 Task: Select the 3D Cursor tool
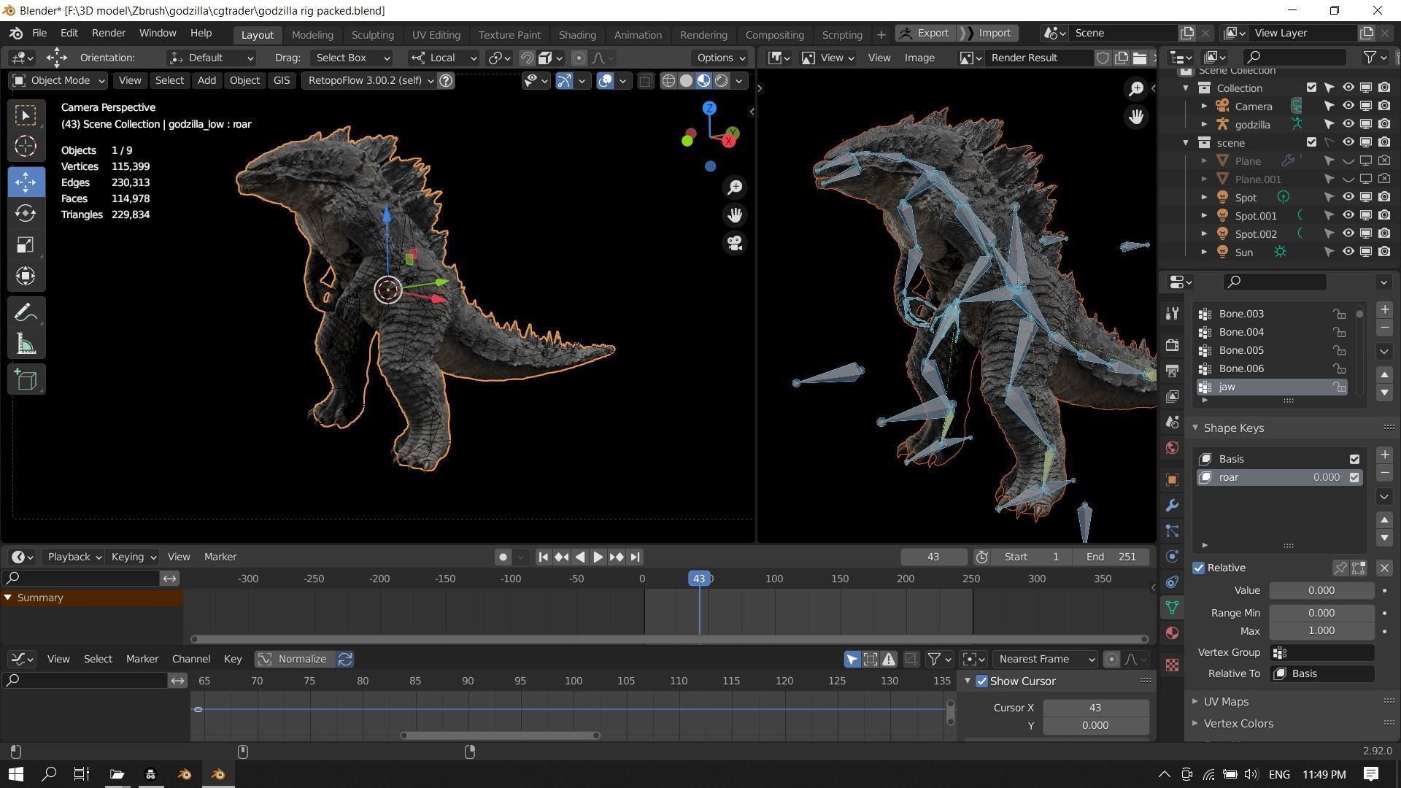pyautogui.click(x=26, y=147)
